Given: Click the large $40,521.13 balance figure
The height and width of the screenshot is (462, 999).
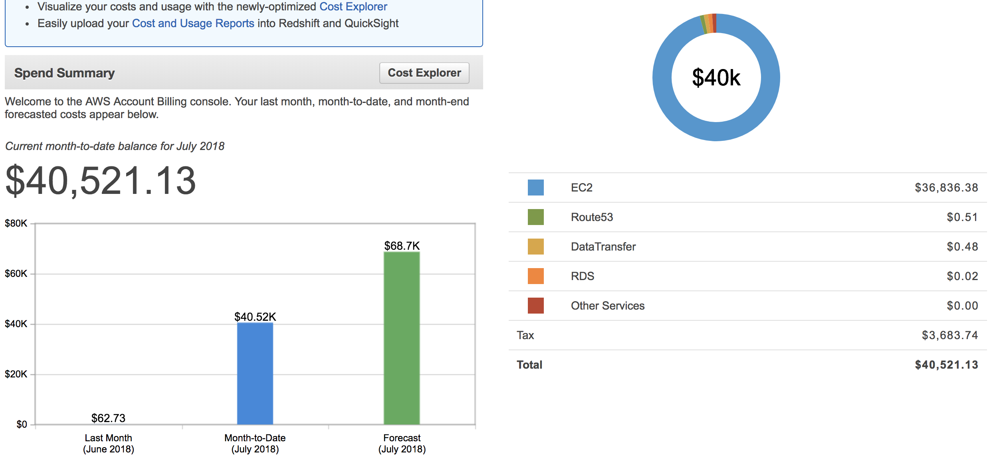Looking at the screenshot, I should coord(101,181).
